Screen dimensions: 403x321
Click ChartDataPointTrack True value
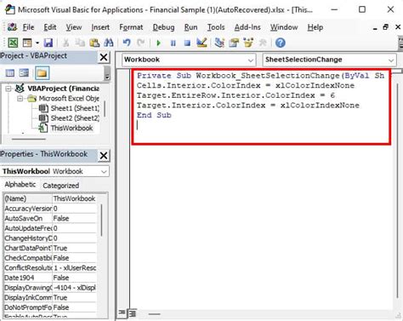pos(75,248)
